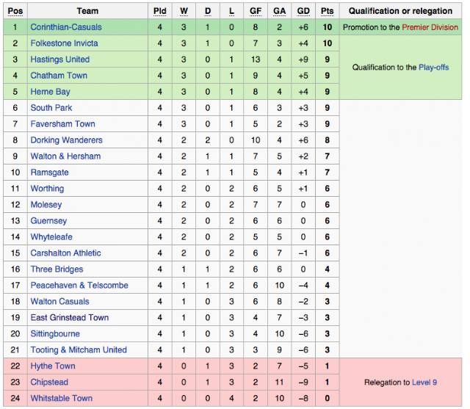
Task: Click the Pts column header
Action: [x=327, y=11]
